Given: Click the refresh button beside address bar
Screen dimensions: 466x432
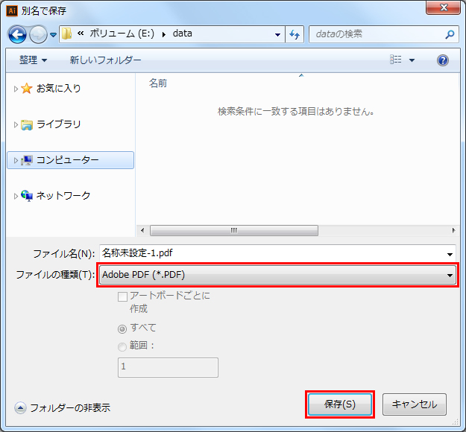Looking at the screenshot, I should click(295, 34).
